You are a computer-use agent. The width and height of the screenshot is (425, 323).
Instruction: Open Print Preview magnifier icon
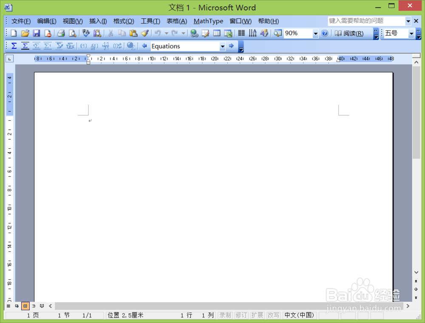(72, 33)
